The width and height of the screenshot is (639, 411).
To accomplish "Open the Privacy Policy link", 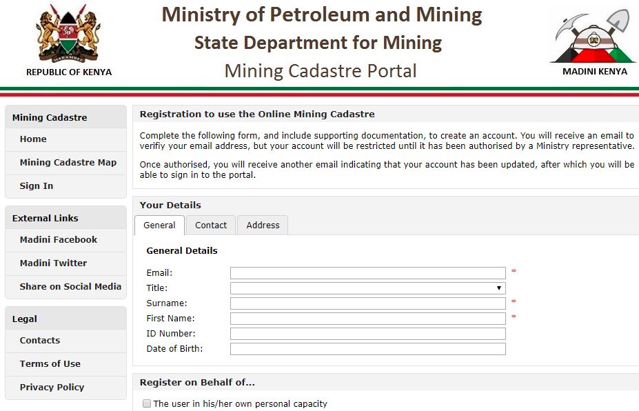I will pyautogui.click(x=52, y=388).
